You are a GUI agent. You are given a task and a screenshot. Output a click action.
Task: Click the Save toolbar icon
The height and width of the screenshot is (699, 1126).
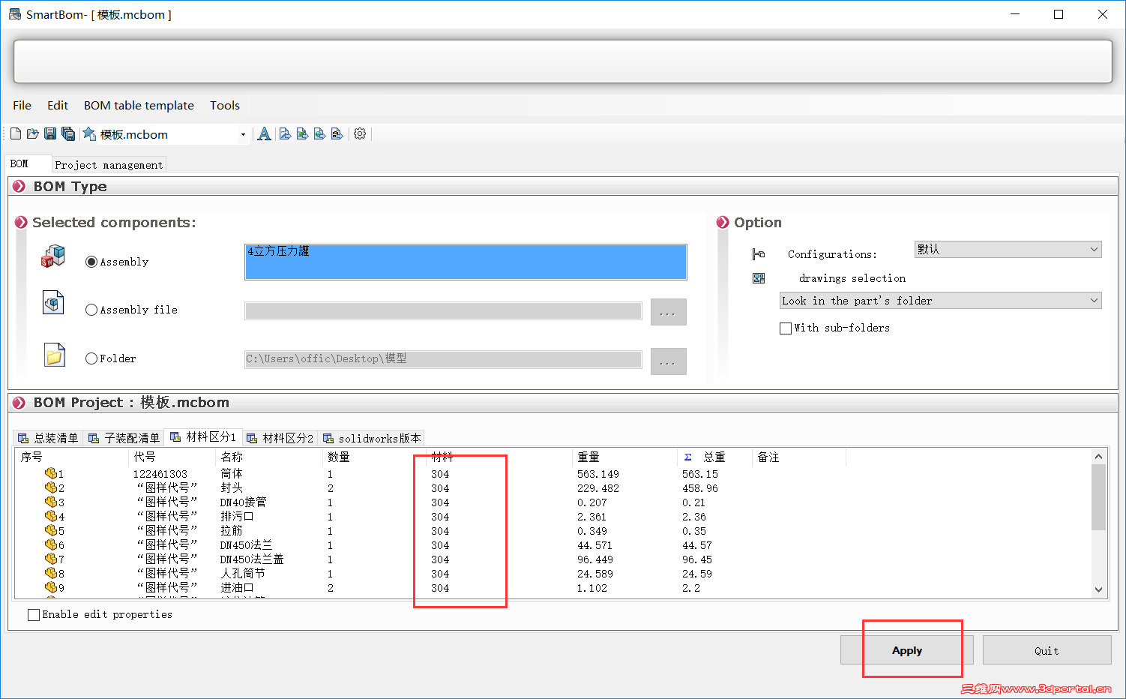click(50, 134)
